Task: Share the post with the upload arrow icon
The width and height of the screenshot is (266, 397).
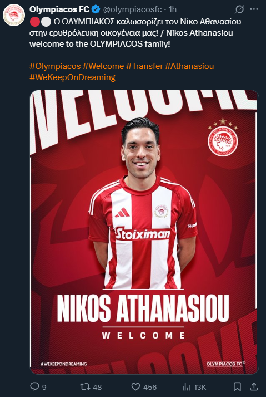Action: (x=253, y=386)
